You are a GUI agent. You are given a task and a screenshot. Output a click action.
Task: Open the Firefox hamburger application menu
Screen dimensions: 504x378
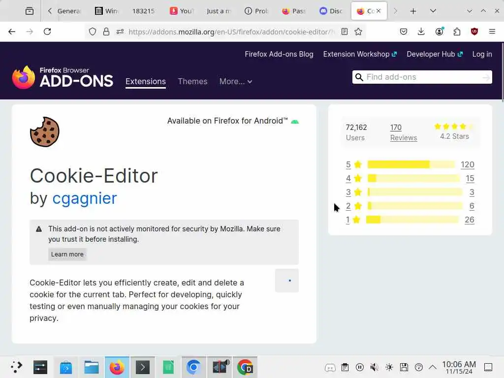[x=492, y=31]
